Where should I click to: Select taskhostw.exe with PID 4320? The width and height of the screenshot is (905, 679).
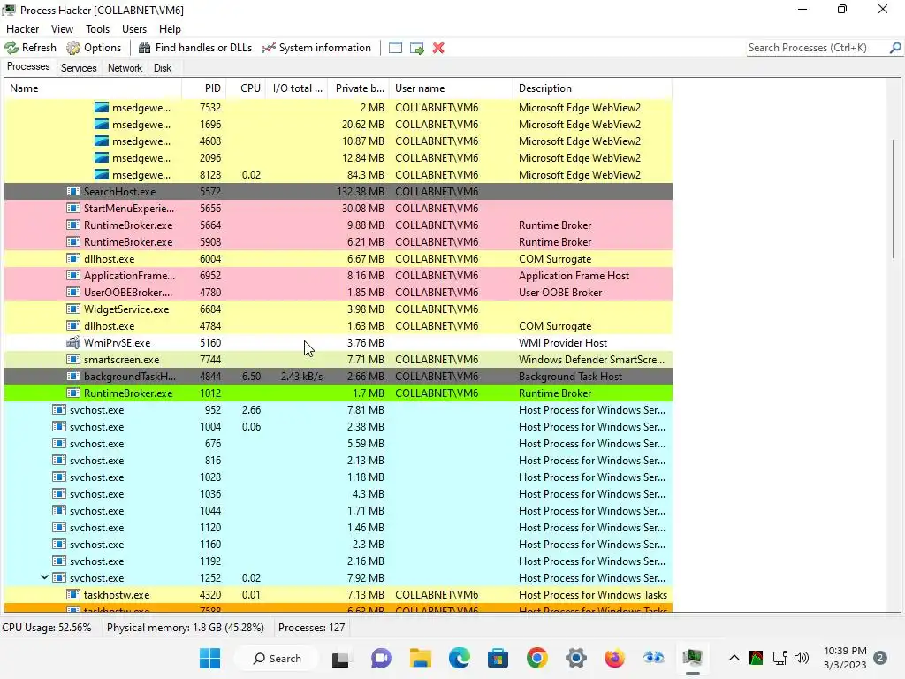point(338,595)
